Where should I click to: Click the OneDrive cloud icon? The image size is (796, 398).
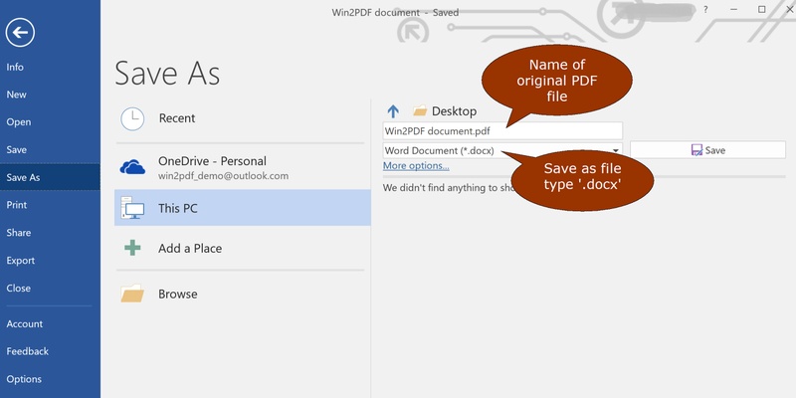tap(132, 167)
